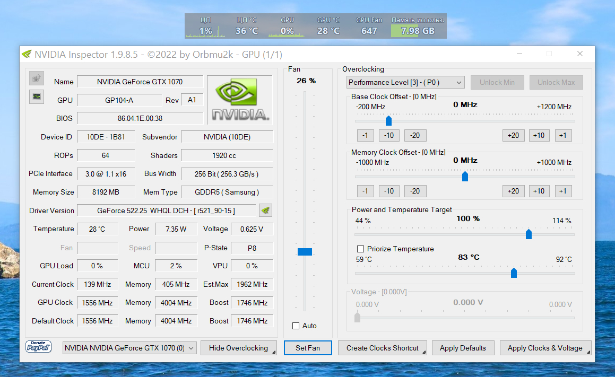Click Base Clock Offset +20 button
This screenshot has width=615, height=377.
point(514,135)
